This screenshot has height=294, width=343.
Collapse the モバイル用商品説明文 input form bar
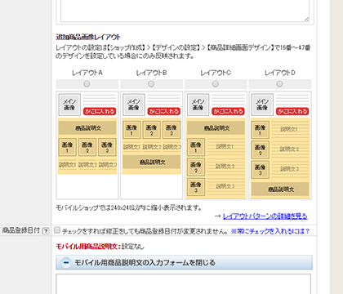[x=184, y=262]
